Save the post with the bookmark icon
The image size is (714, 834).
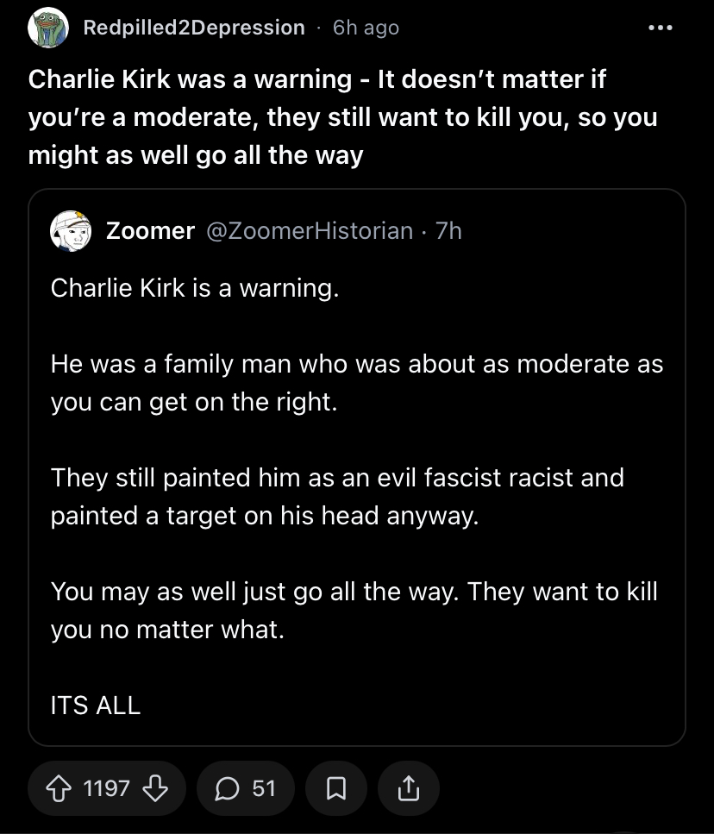[x=336, y=788]
